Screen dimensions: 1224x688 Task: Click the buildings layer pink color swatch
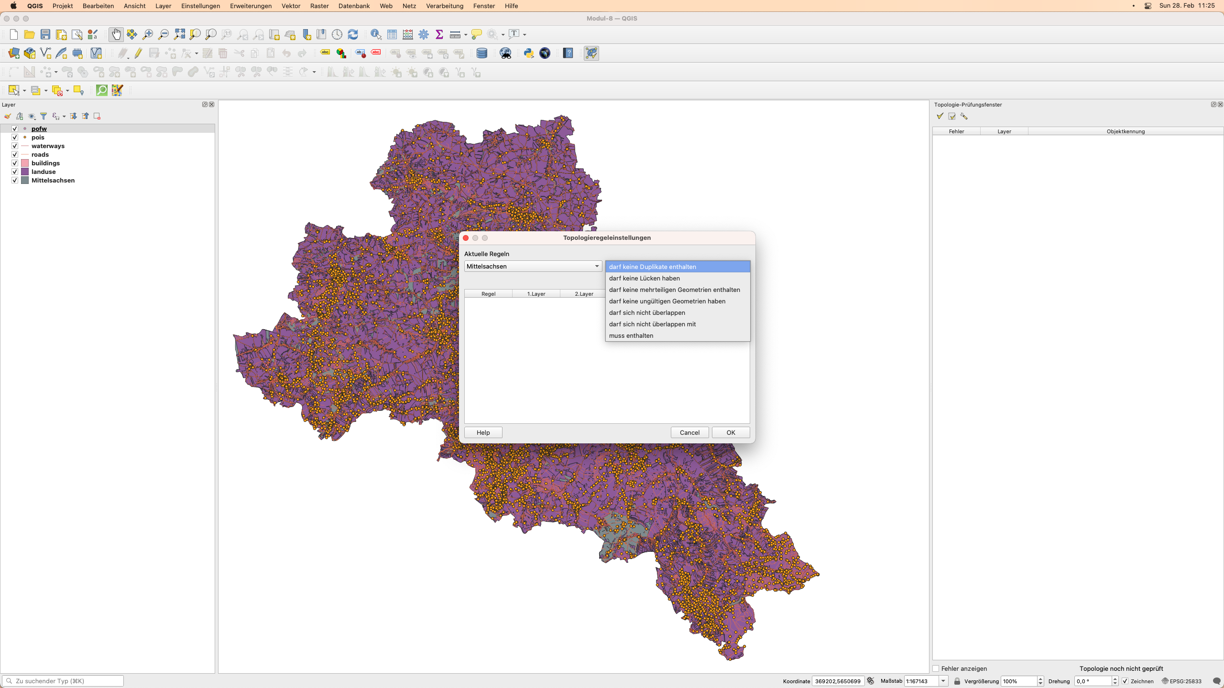(25, 163)
